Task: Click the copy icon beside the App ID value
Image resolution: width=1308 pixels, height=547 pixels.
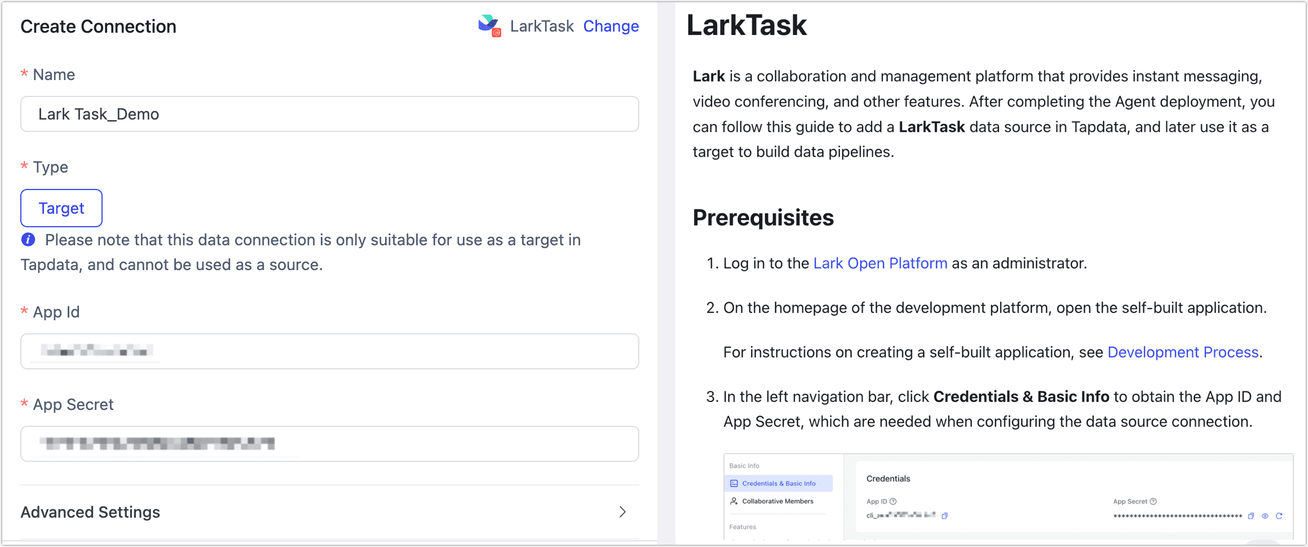Action: (x=945, y=516)
